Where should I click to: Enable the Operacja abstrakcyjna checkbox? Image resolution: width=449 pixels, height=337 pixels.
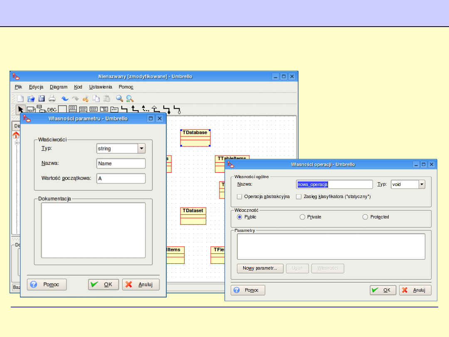(x=239, y=196)
